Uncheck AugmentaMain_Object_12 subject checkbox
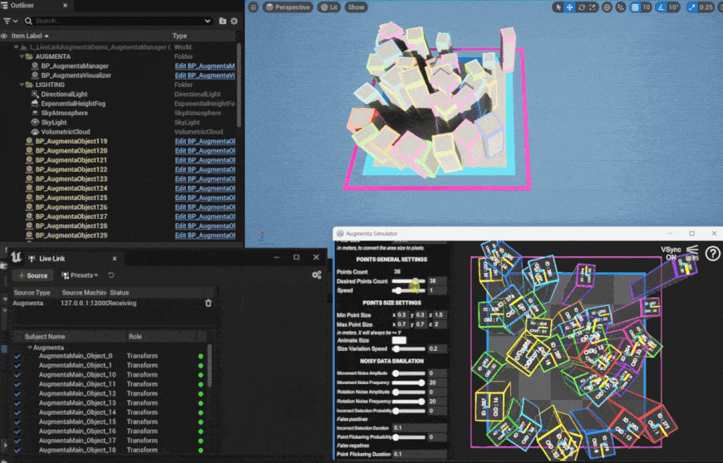The image size is (723, 463). 17,394
